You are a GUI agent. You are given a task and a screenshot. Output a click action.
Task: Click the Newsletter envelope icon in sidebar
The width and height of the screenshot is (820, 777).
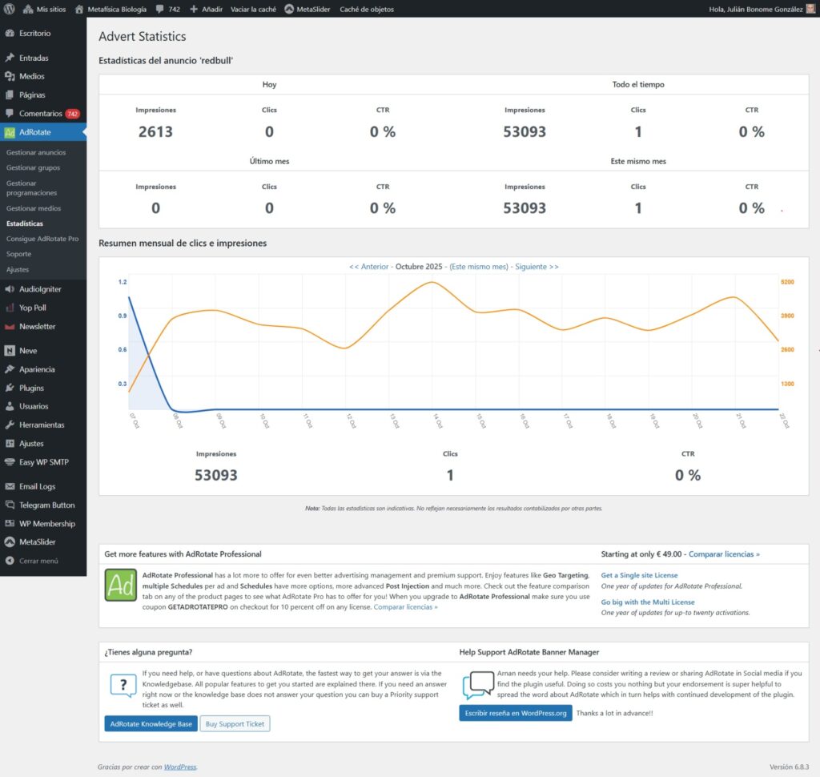[x=10, y=327]
